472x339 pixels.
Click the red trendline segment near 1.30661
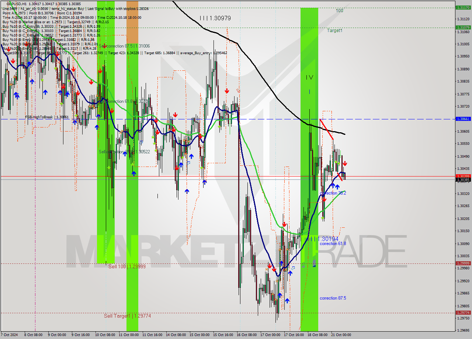coord(327,129)
